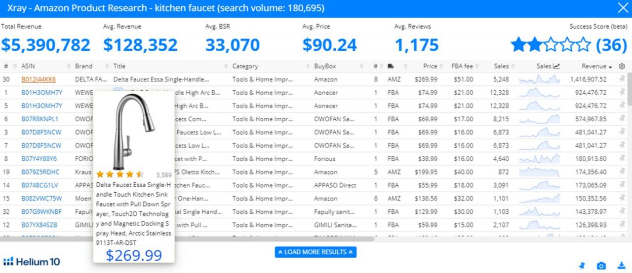The image size is (632, 273).
Task: Toggle pin on row number 7
Action: pos(622,145)
